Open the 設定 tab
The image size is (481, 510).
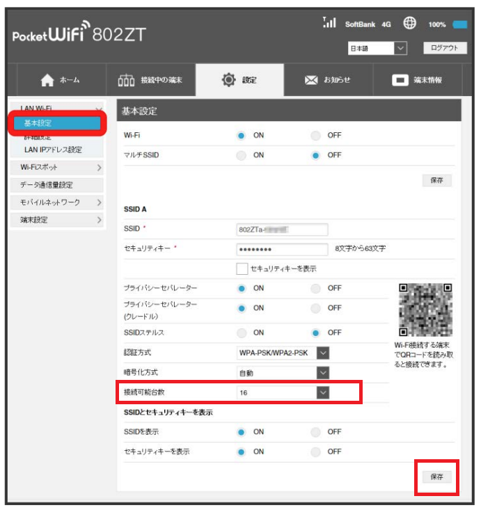[239, 80]
